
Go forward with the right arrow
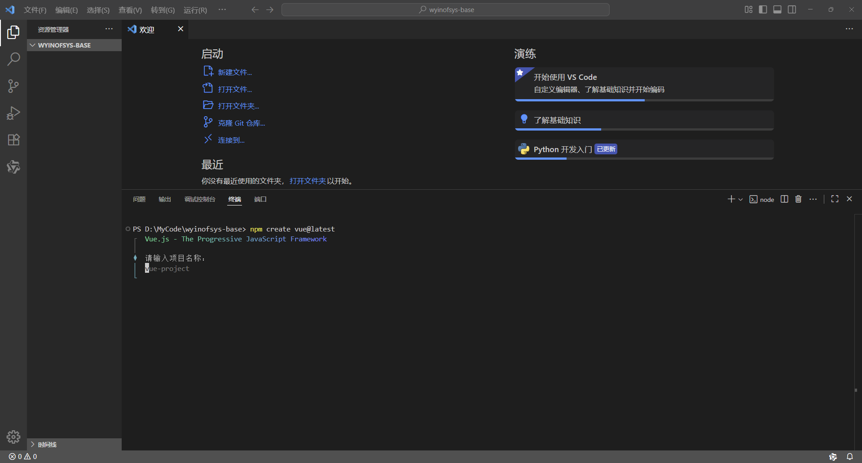click(270, 9)
